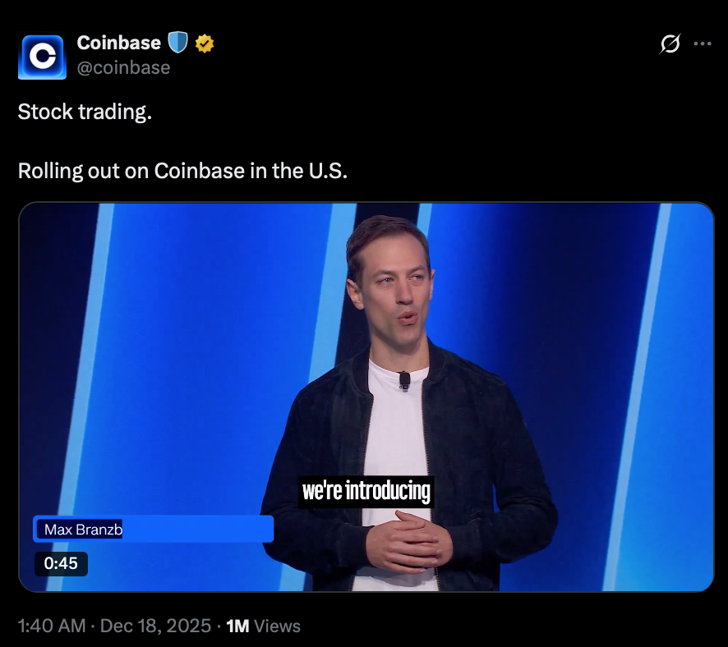Play the Coinbase stock trading video
Screen dimensions: 728x647
366,397
